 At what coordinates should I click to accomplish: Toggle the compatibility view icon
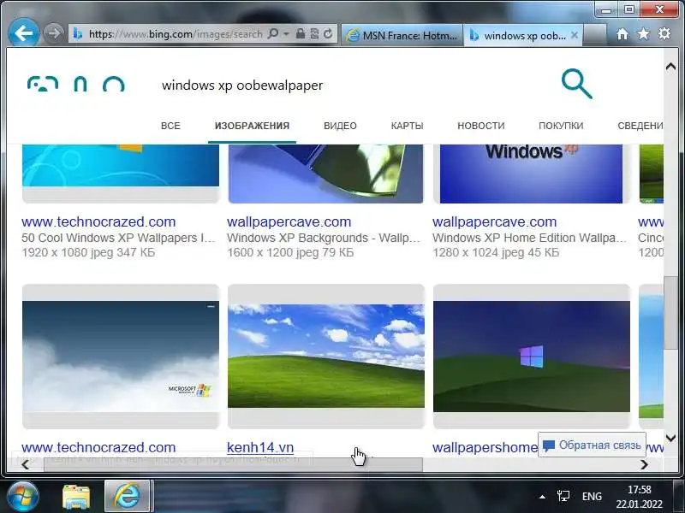point(314,33)
